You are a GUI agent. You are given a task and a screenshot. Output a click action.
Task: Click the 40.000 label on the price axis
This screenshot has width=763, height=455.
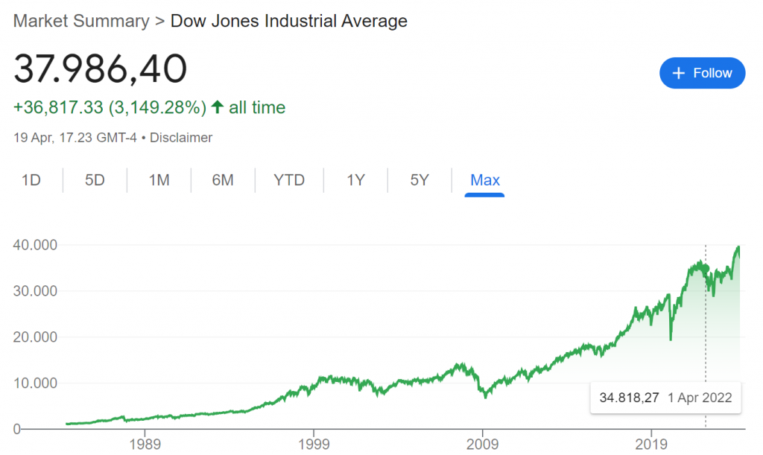pos(37,245)
